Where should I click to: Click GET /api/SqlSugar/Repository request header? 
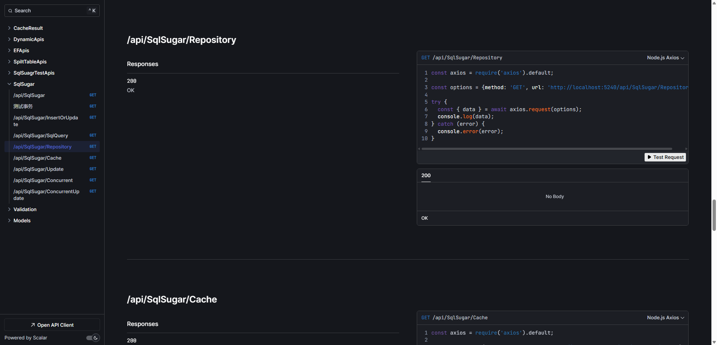(x=462, y=57)
